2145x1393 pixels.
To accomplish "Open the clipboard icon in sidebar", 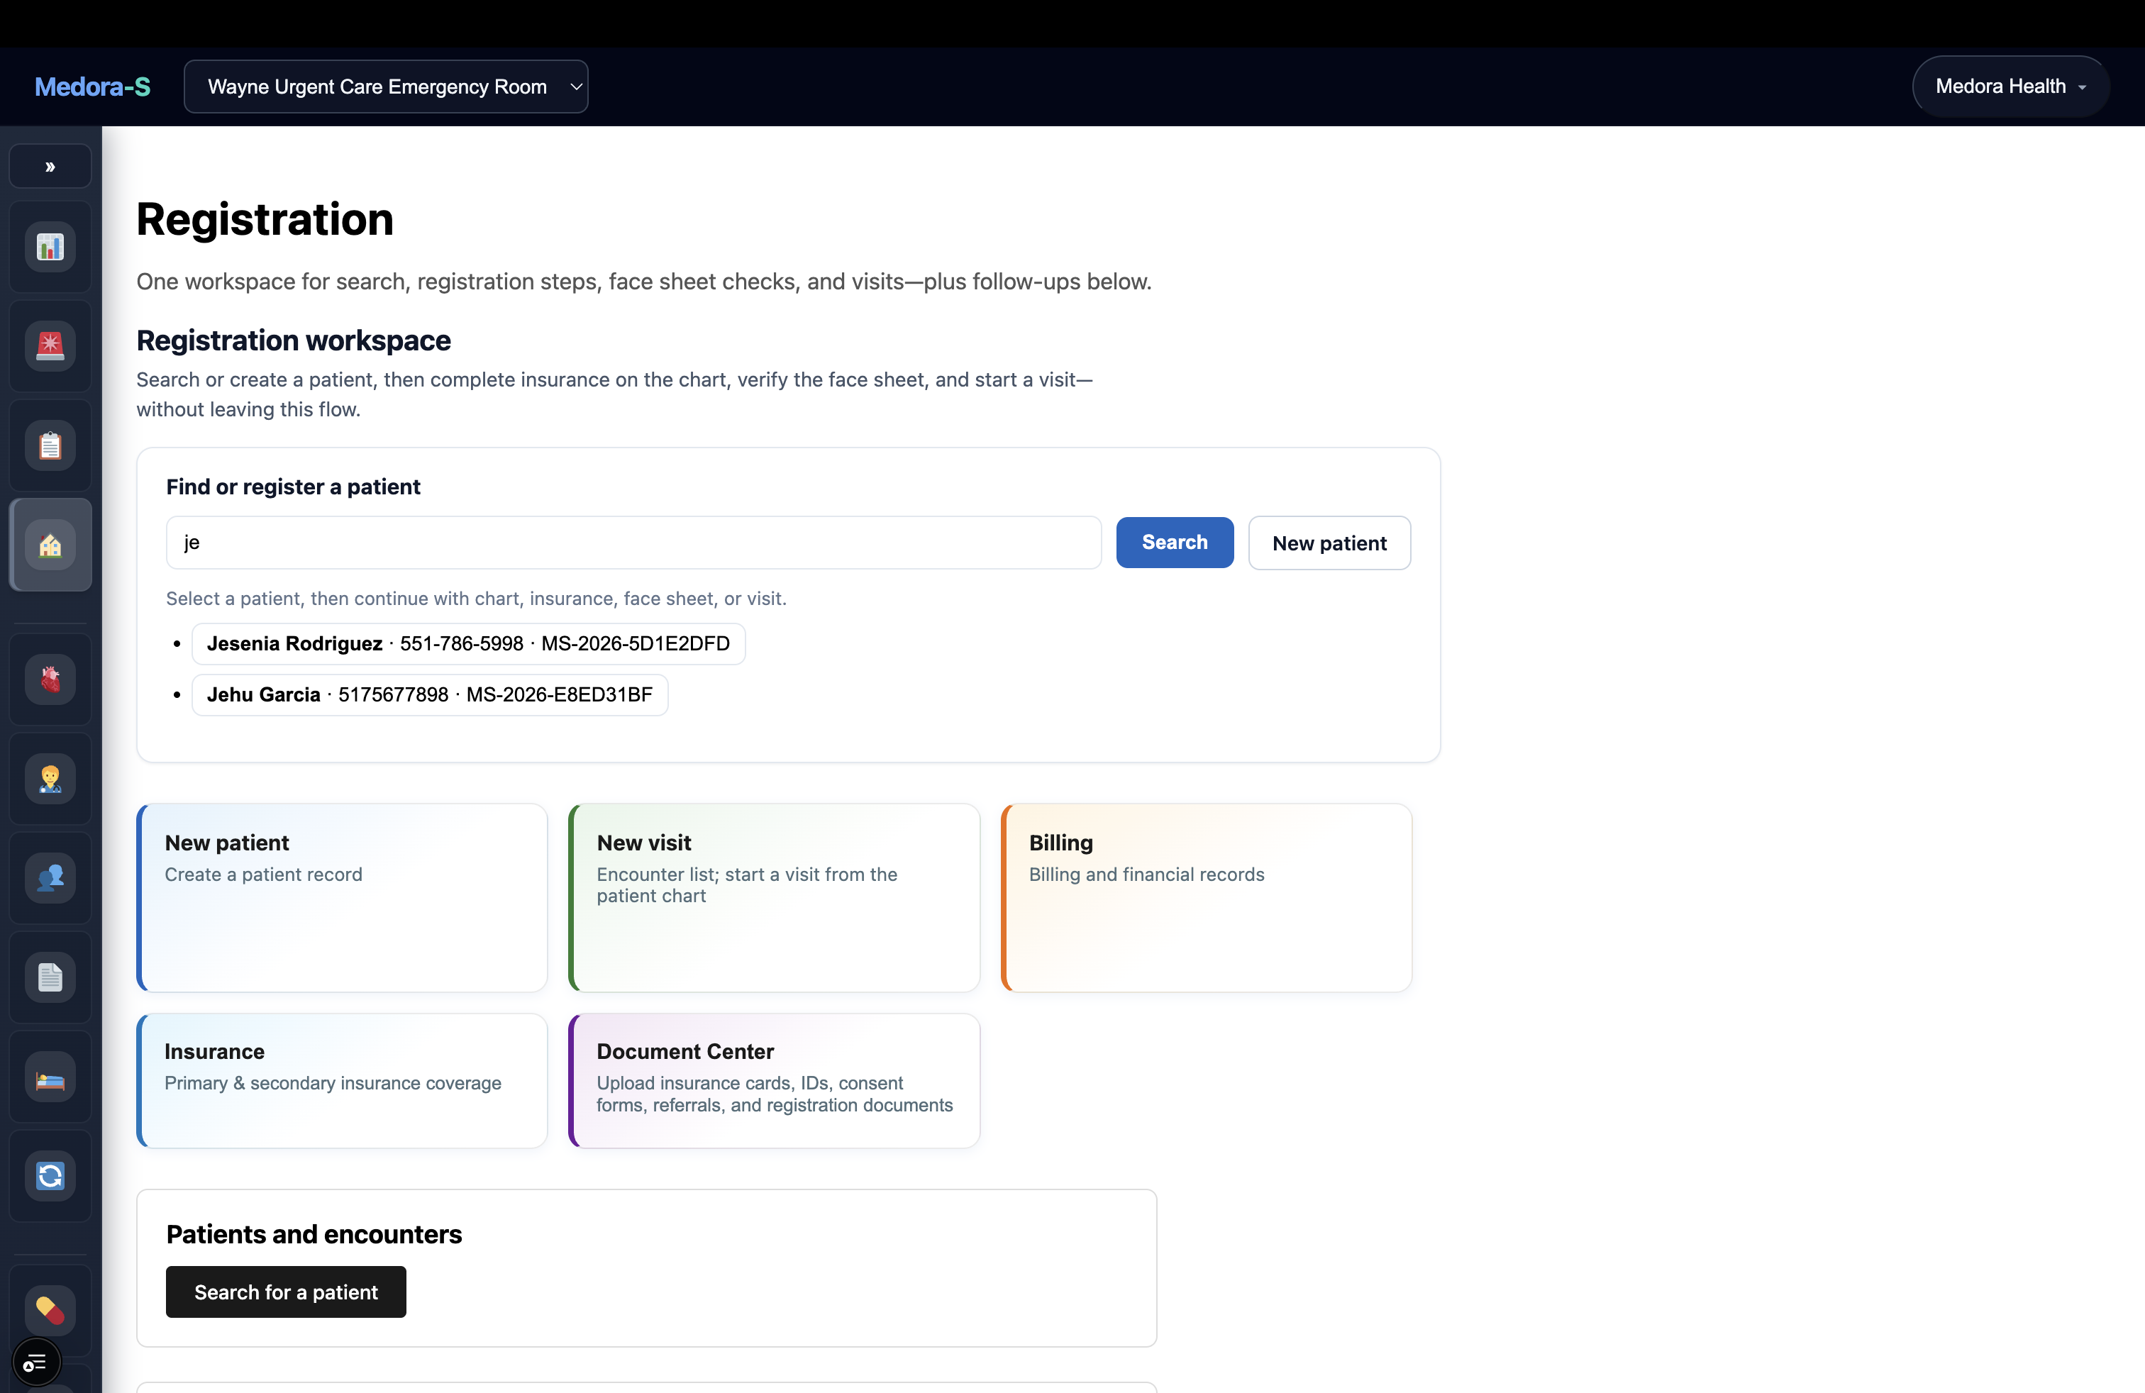I will [x=50, y=445].
